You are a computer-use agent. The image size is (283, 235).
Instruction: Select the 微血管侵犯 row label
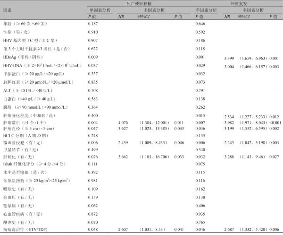click(23, 142)
